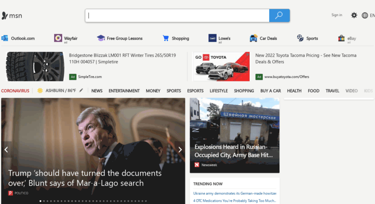Image resolution: width=375 pixels, height=204 pixels.
Task: Click the green Ad badge beside buyatoyota.com
Action: pyautogui.click(x=259, y=77)
